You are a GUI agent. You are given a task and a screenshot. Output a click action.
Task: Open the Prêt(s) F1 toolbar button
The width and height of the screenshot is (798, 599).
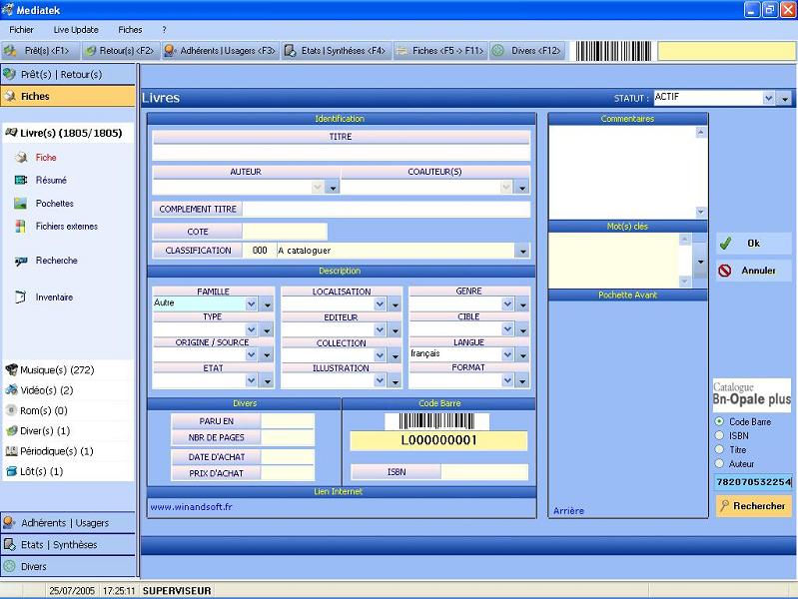41,51
